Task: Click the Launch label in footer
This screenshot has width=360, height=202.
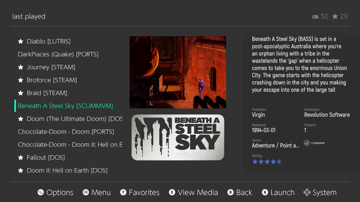Action: coord(282,192)
